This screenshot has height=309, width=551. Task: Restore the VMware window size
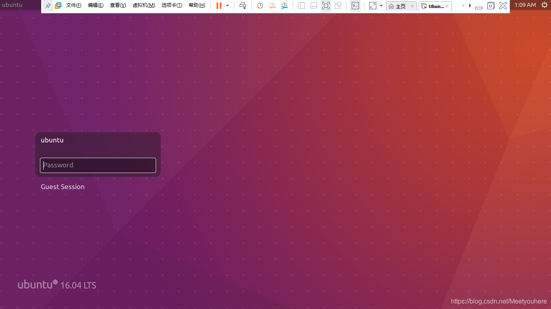pos(491,6)
